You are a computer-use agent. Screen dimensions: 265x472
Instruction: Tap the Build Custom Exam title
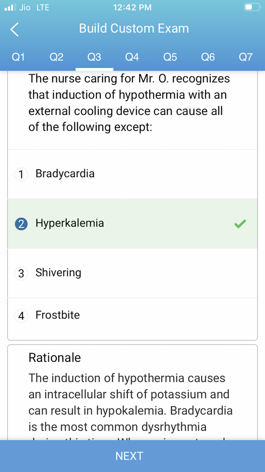[134, 28]
